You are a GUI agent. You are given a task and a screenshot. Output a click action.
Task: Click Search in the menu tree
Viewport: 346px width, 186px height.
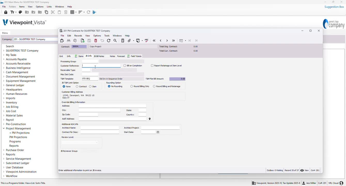[x=10, y=46]
